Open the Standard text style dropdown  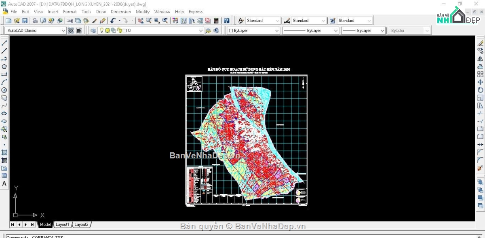[277, 21]
